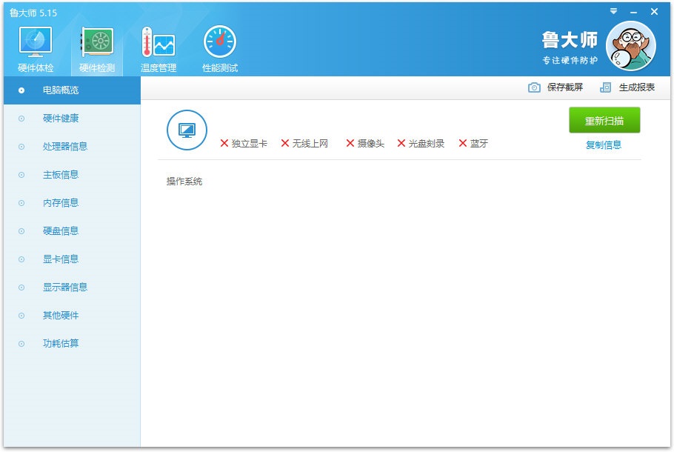Select the 内存信息 radio indicator
674x452 pixels.
(21, 203)
